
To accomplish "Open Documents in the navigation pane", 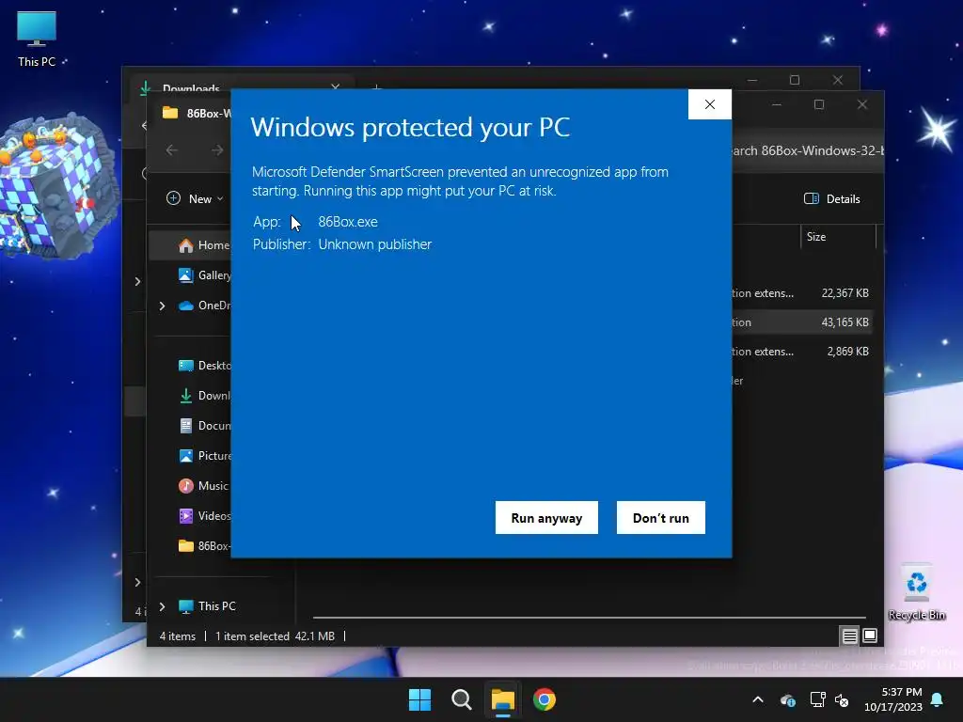I will [204, 426].
